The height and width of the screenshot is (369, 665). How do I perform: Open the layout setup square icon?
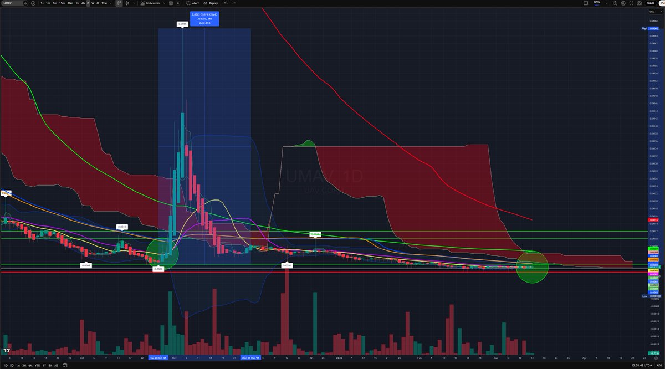tap(586, 3)
